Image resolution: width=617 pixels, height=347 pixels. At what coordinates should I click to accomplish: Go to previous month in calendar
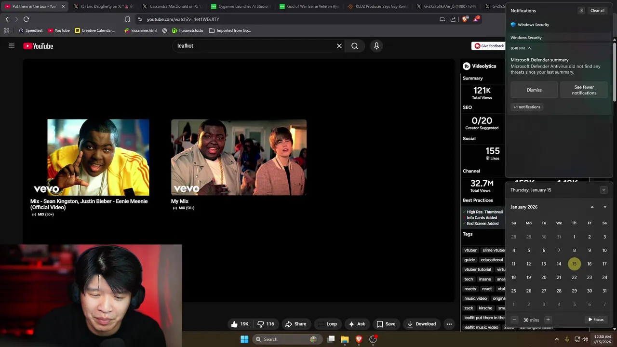592,207
